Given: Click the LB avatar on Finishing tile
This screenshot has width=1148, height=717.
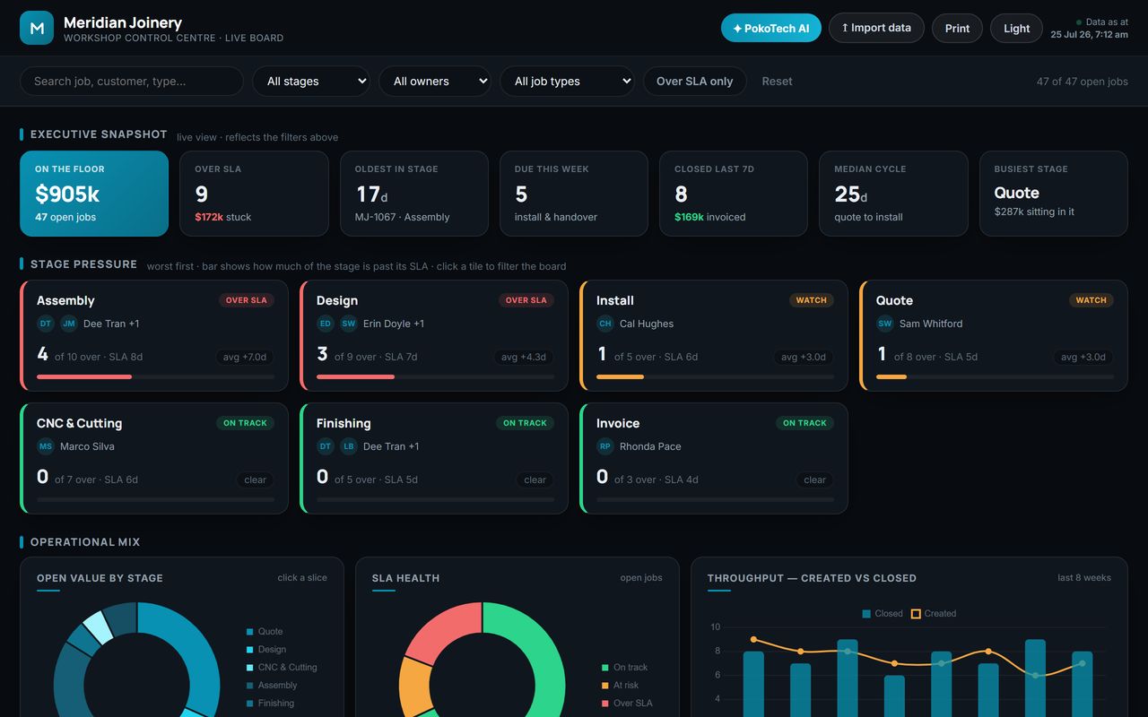Looking at the screenshot, I should point(349,446).
